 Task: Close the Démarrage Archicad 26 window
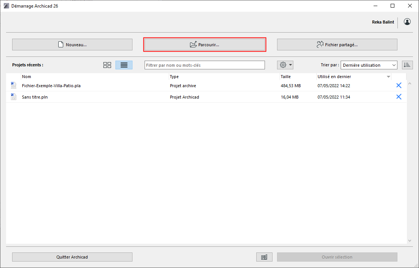(x=410, y=6)
